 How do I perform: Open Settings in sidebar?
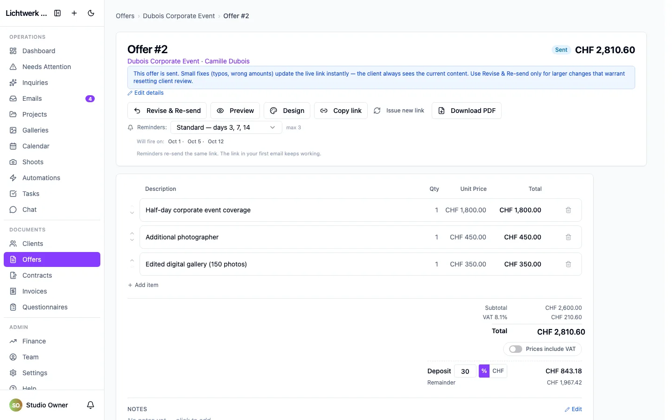(x=52, y=373)
